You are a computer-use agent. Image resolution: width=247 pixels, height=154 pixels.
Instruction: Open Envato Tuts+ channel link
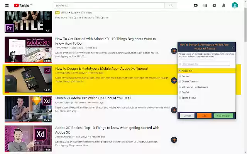pyautogui.click(x=62, y=102)
